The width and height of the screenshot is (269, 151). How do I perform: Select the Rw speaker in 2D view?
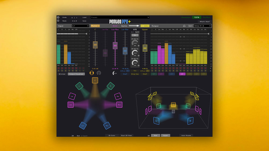pyautogui.click(x=118, y=96)
